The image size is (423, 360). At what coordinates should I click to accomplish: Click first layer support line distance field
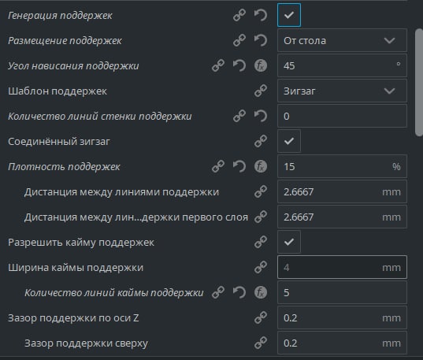tap(342, 217)
